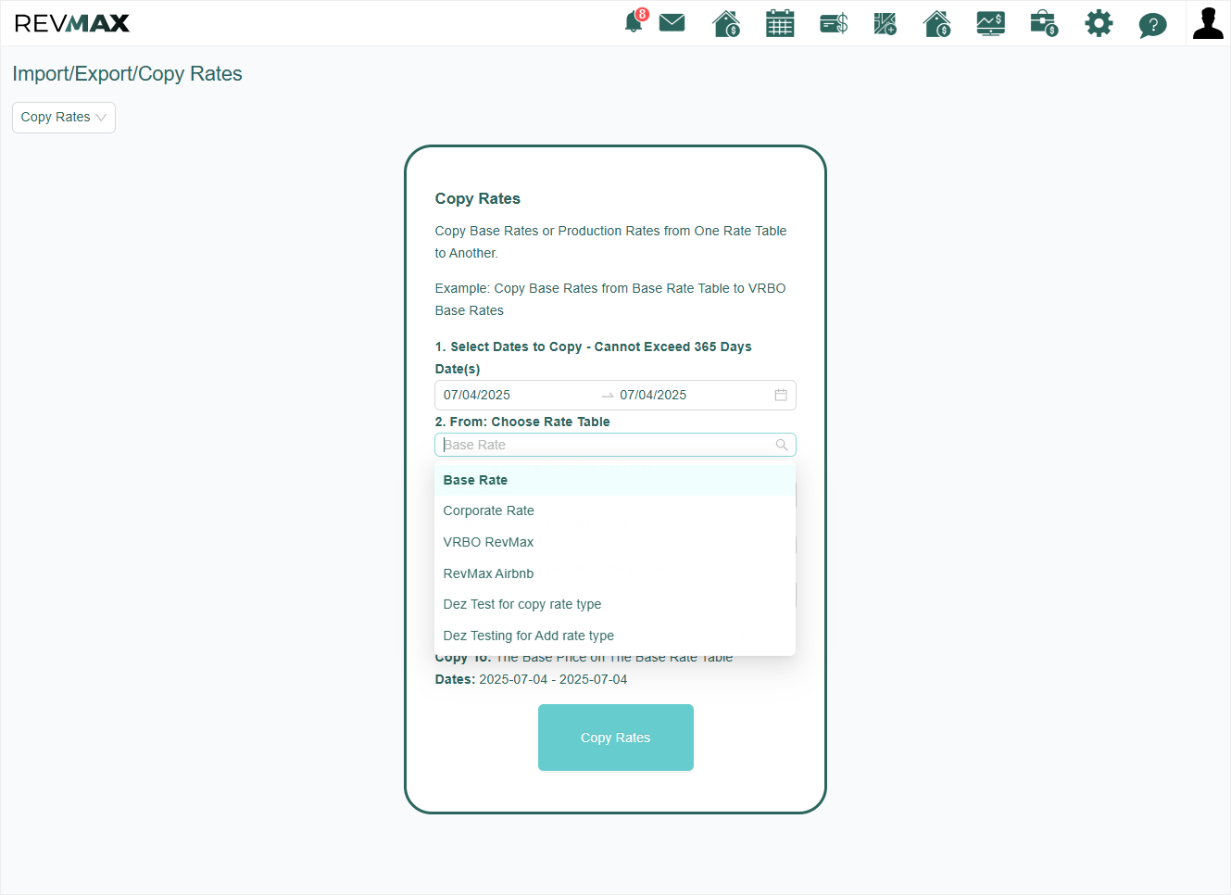This screenshot has height=895, width=1231.
Task: Pick Dez Testing for Add rate type
Action: tap(615, 636)
